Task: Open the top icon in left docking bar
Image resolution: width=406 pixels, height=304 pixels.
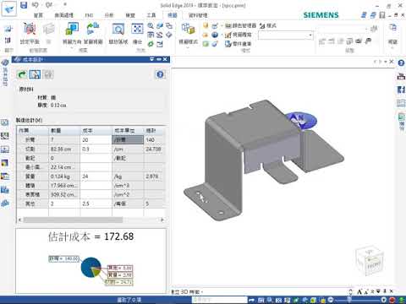Action: (x=5, y=63)
